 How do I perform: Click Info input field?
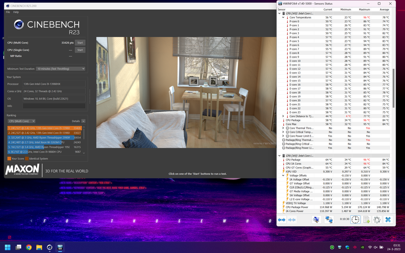pyautogui.click(x=54, y=106)
